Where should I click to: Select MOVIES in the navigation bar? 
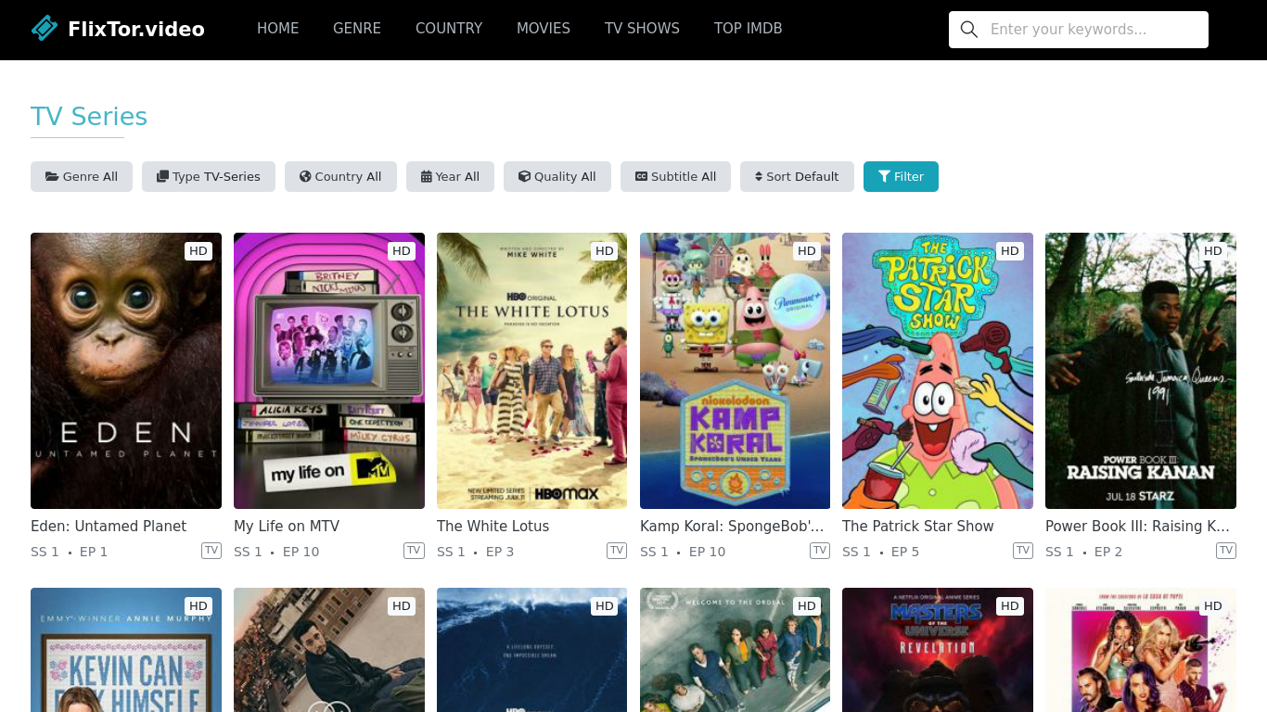pos(544,29)
